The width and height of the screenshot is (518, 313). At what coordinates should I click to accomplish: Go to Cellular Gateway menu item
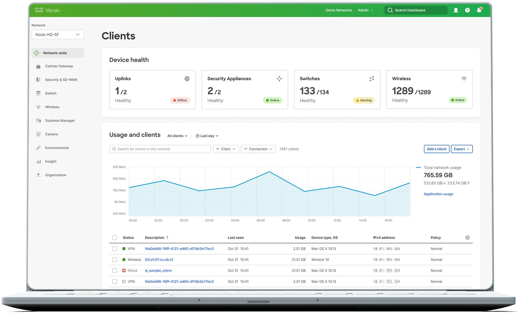[59, 66]
